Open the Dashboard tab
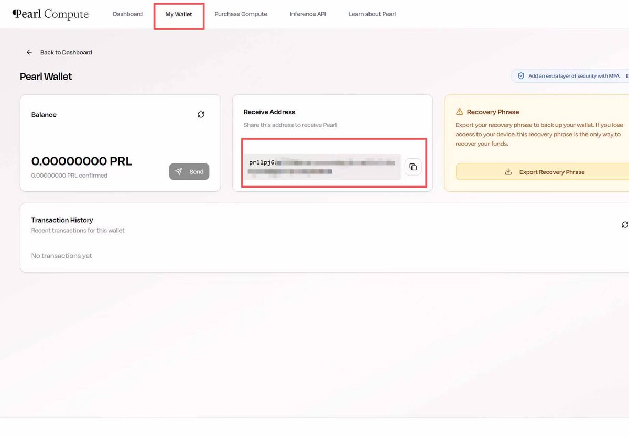Viewport: 629px width, 437px height. click(x=127, y=14)
